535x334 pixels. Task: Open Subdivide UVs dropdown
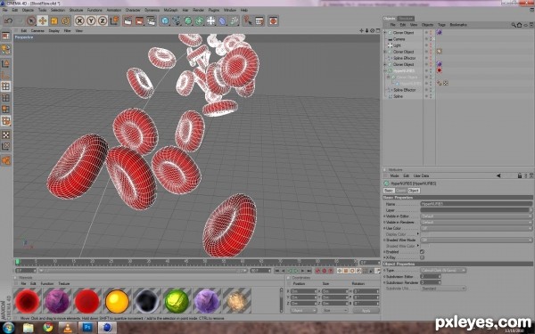coord(443,289)
